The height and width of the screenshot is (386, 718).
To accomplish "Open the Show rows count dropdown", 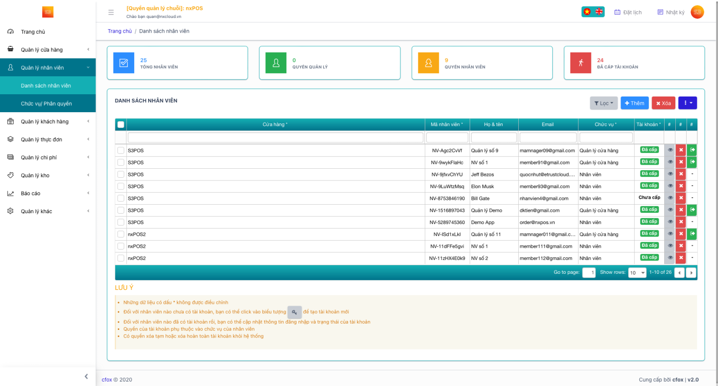I will click(x=637, y=272).
